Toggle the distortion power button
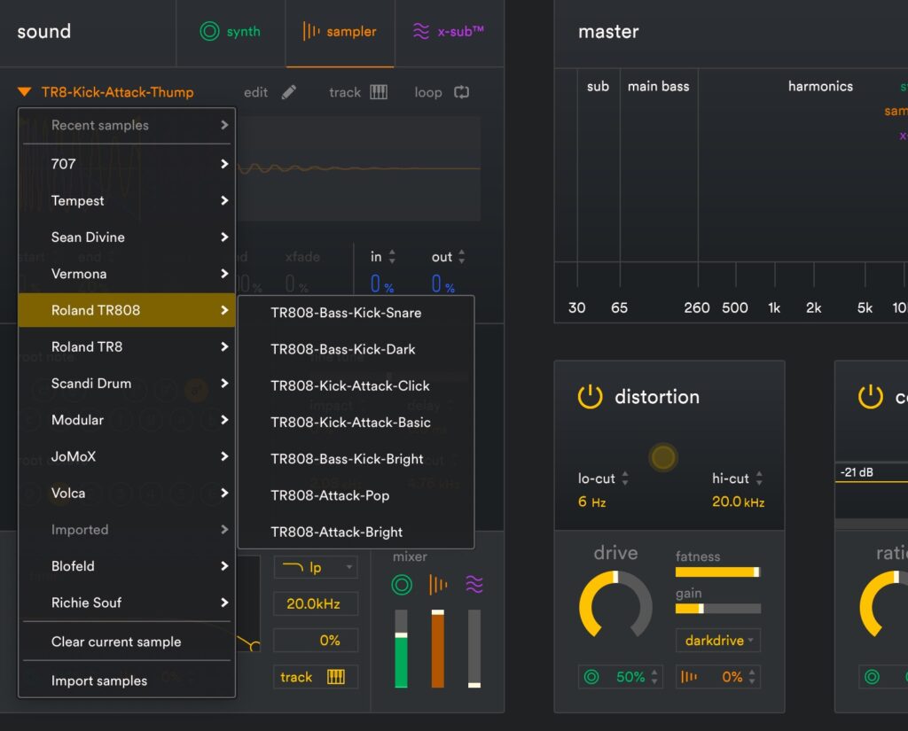This screenshot has width=908, height=731. click(x=591, y=397)
